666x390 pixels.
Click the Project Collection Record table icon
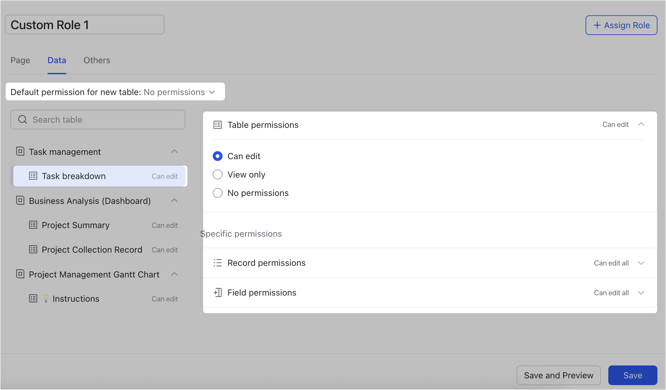(x=33, y=250)
